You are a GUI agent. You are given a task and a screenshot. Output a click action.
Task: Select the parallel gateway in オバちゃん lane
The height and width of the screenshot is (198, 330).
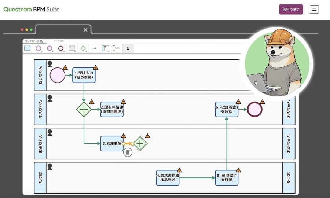click(84, 109)
